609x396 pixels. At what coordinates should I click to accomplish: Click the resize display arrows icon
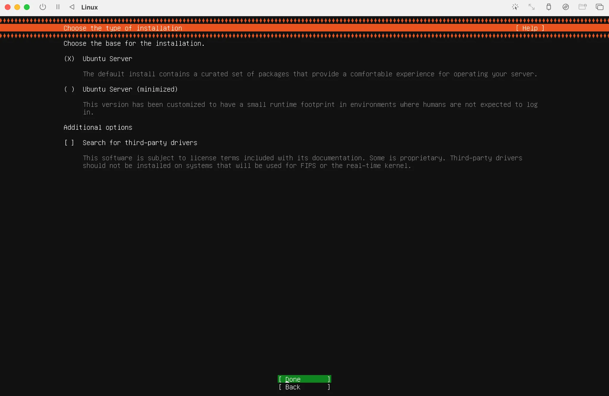[532, 7]
